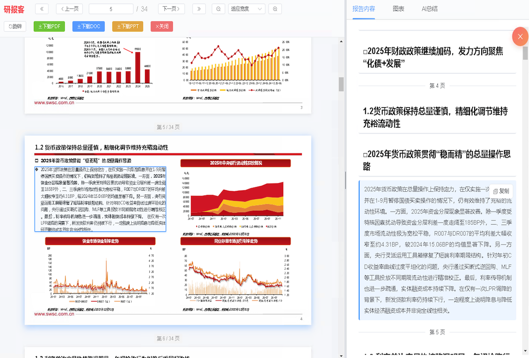Screen dimensions: 529x358
Task: Go to previous page via 上一页
Action: (x=69, y=9)
